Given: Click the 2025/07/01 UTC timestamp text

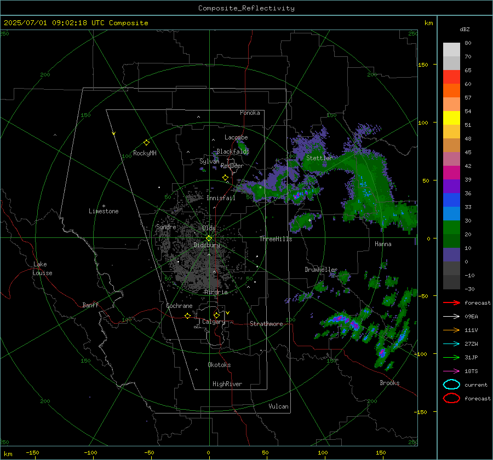Looking at the screenshot, I should tap(76, 23).
